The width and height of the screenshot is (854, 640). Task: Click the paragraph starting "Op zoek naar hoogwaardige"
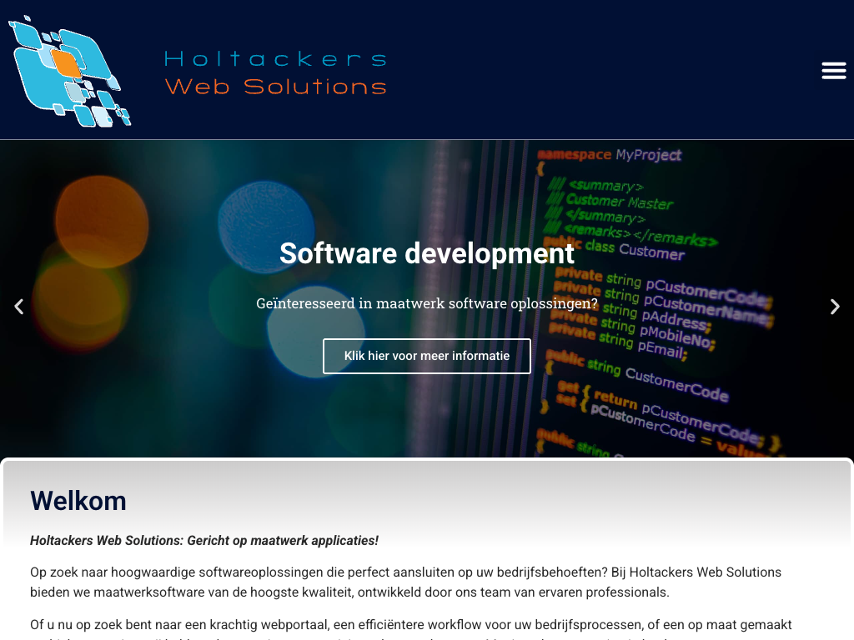click(405, 582)
